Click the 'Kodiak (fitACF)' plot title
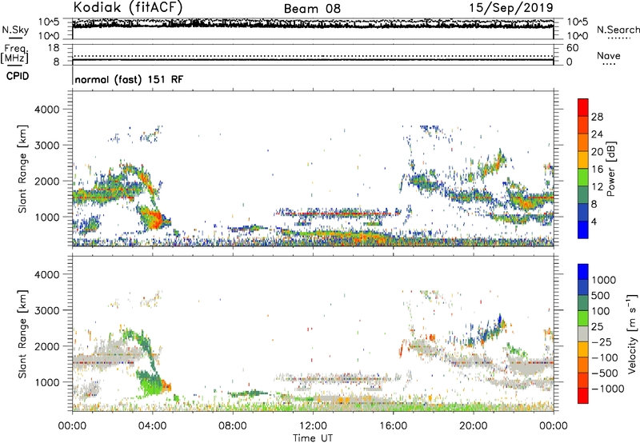The image size is (640, 443). coord(128,7)
